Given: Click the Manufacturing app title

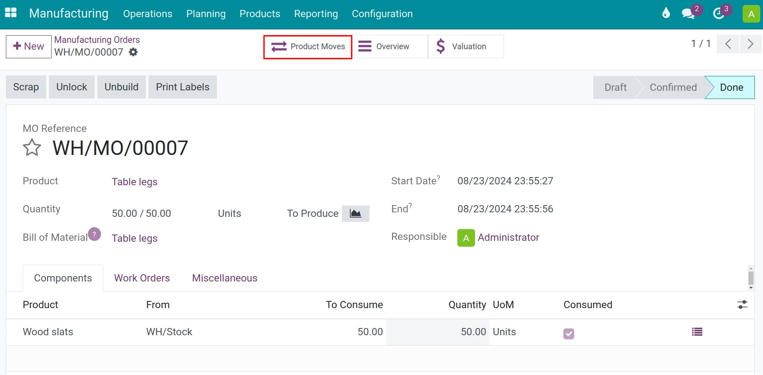Looking at the screenshot, I should 69,14.
